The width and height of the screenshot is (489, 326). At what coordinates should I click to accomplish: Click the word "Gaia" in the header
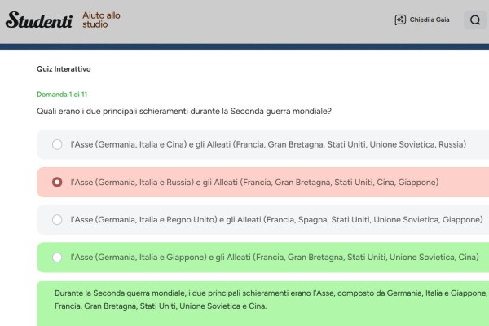click(x=442, y=20)
